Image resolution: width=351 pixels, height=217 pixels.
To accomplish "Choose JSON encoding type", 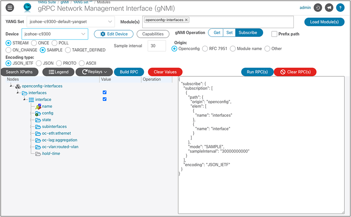I will coord(39,63).
